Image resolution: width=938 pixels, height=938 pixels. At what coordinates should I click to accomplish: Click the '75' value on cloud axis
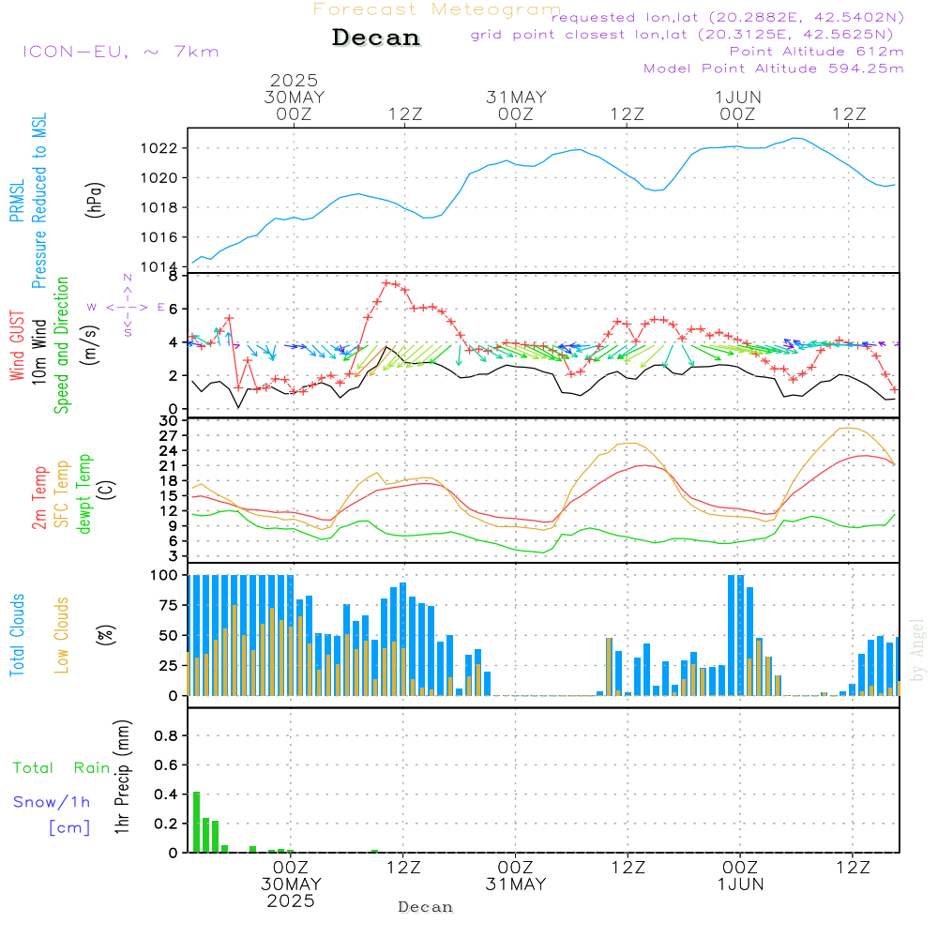click(169, 605)
